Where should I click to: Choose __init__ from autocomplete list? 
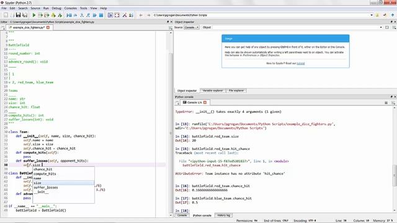tap(63, 192)
